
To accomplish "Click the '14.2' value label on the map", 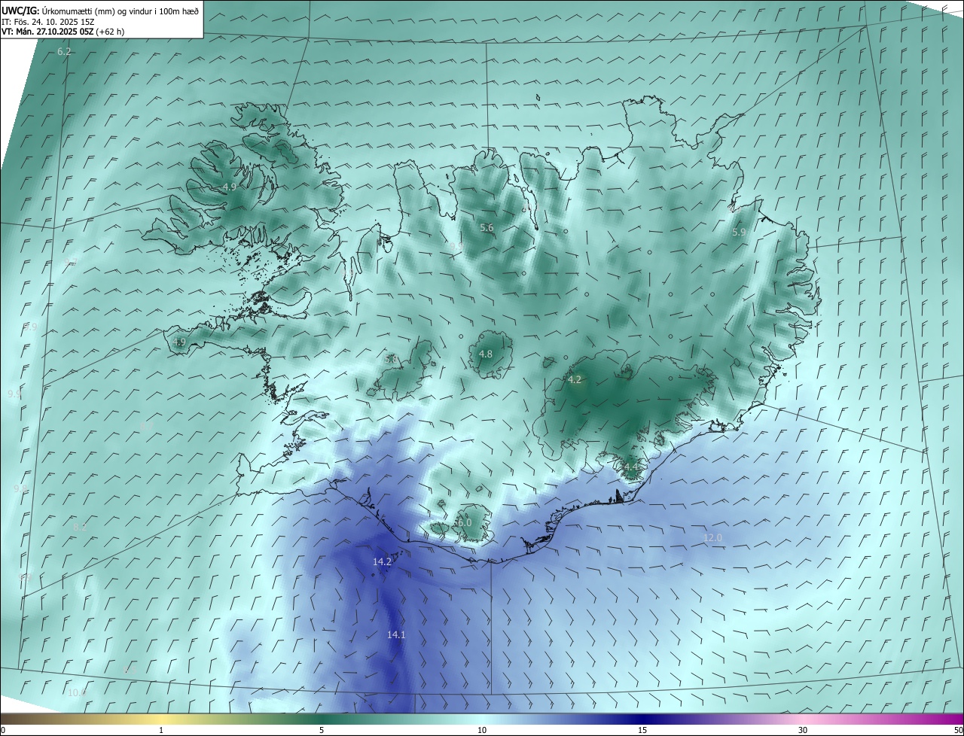I will pos(382,561).
